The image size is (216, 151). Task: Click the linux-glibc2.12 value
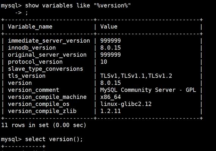(126, 104)
